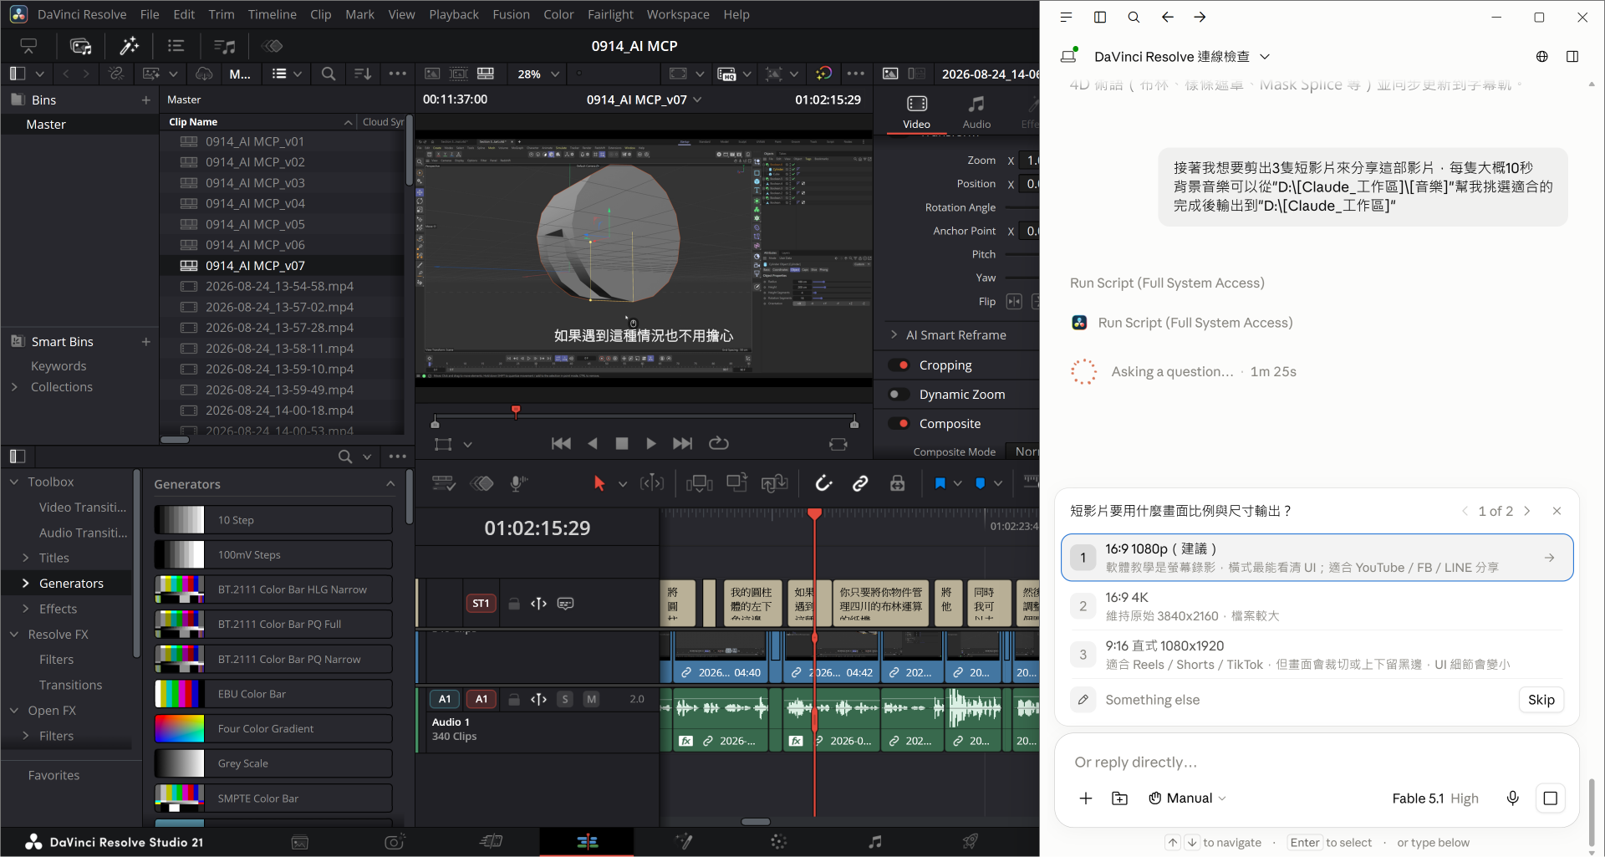Open the Manual mode dropdown
Viewport: 1605px width, 857px height.
pyautogui.click(x=1188, y=798)
